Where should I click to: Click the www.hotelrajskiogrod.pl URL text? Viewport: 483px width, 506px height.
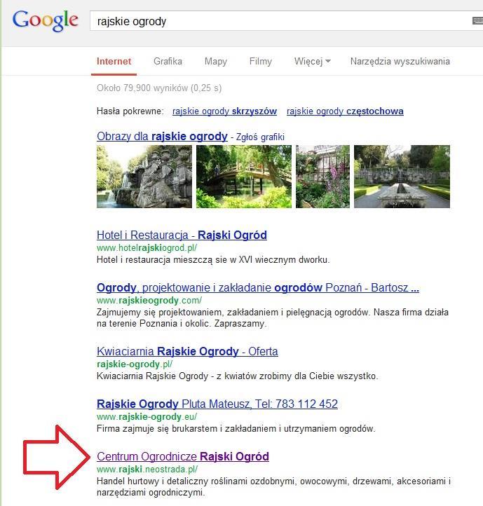(x=147, y=248)
